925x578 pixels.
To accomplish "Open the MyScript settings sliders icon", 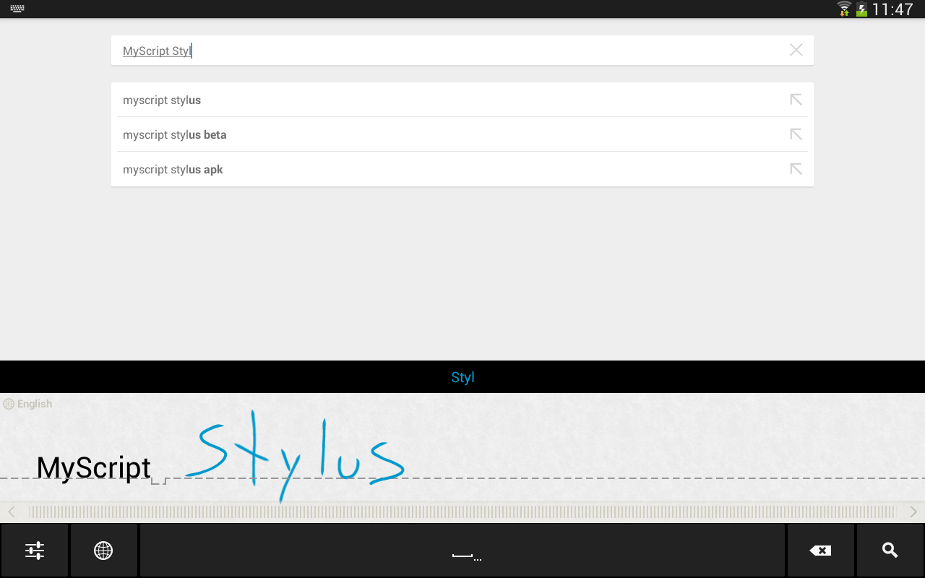I will pos(34,550).
